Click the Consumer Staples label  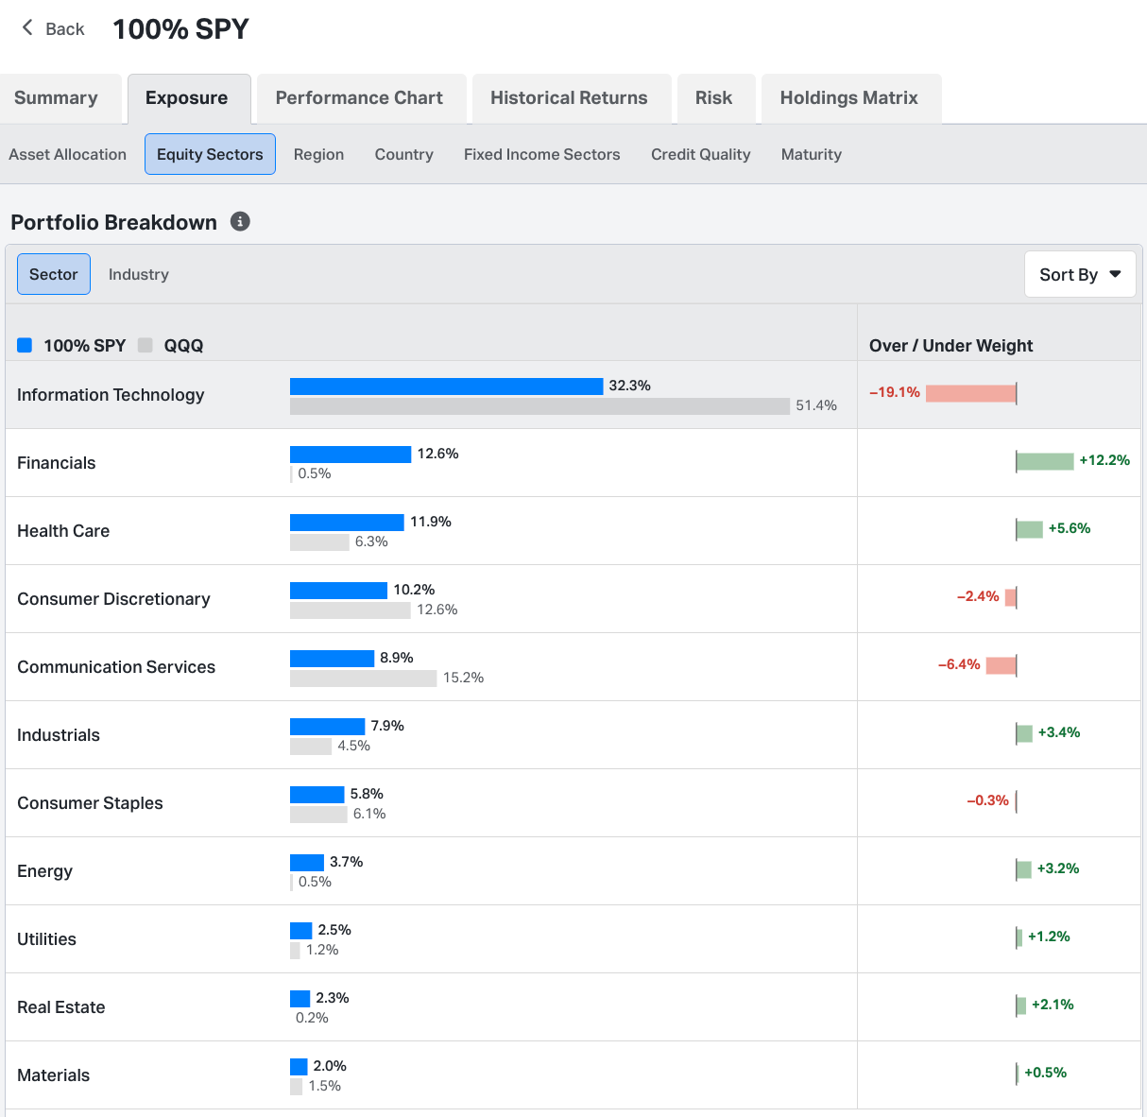[x=90, y=803]
